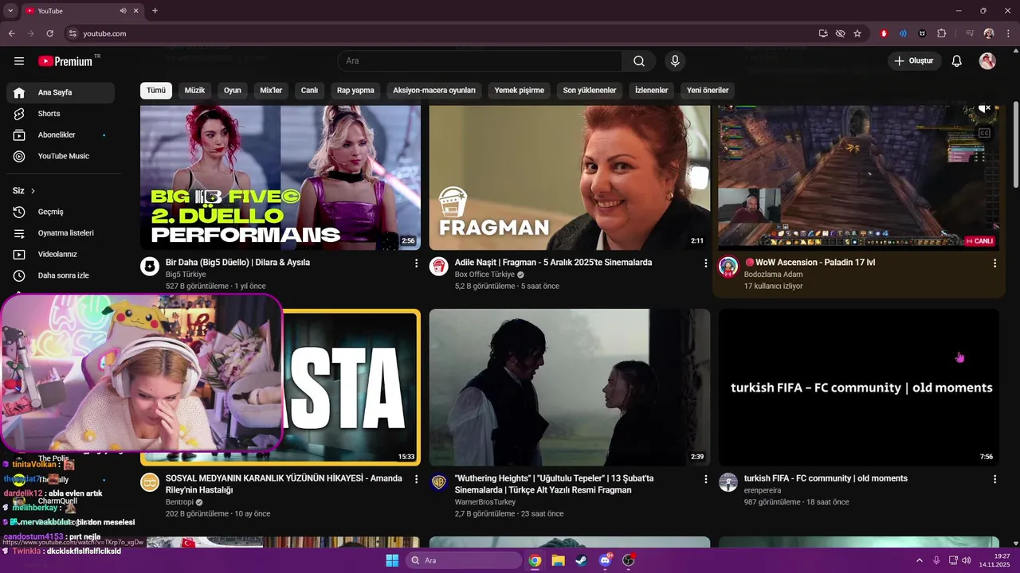Bookmark this page with star icon
This screenshot has width=1020, height=573.
(x=857, y=33)
